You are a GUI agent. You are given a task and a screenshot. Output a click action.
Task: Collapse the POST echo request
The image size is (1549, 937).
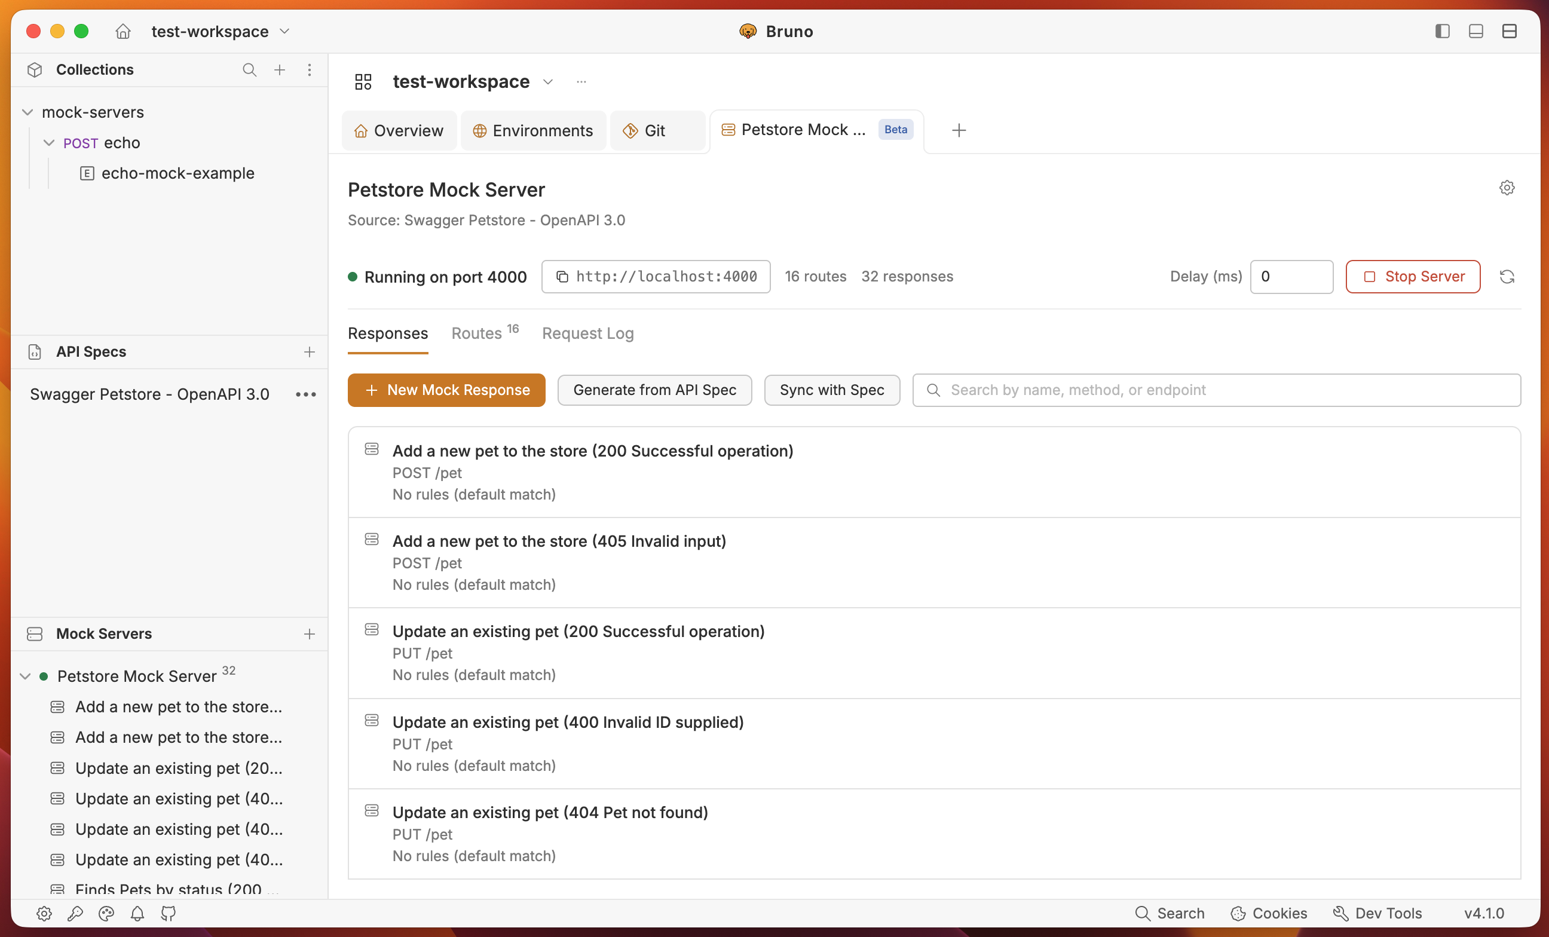tap(49, 143)
